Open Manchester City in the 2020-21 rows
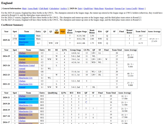Image resolution: width=165 pixels, height=124 pixels. (x=26, y=99)
